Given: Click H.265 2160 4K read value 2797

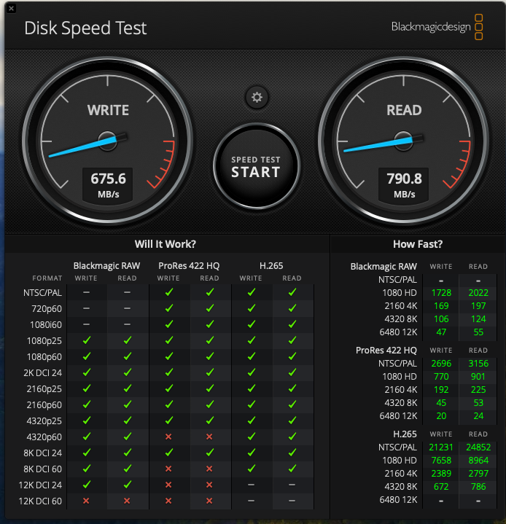Looking at the screenshot, I should point(478,474).
